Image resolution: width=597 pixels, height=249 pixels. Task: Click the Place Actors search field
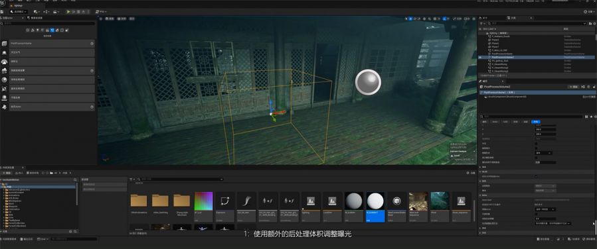click(x=48, y=24)
